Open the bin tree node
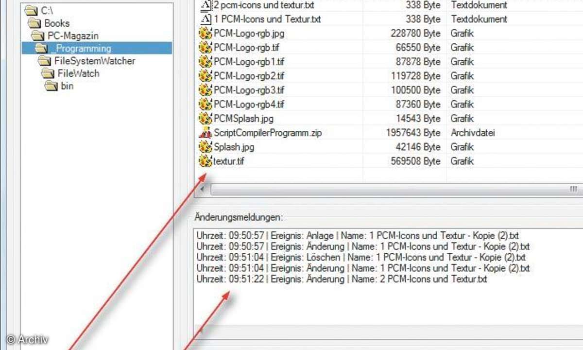The height and width of the screenshot is (350, 583). (x=67, y=86)
